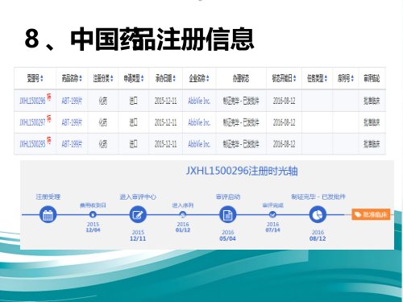
Task: Click 2016-08-12 in the JXHL1500296 row
Action: coord(284,101)
